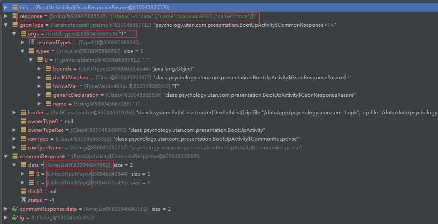This screenshot has width=438, height=224.
Task: Click the field icon beside loader
Action: coord(23,113)
